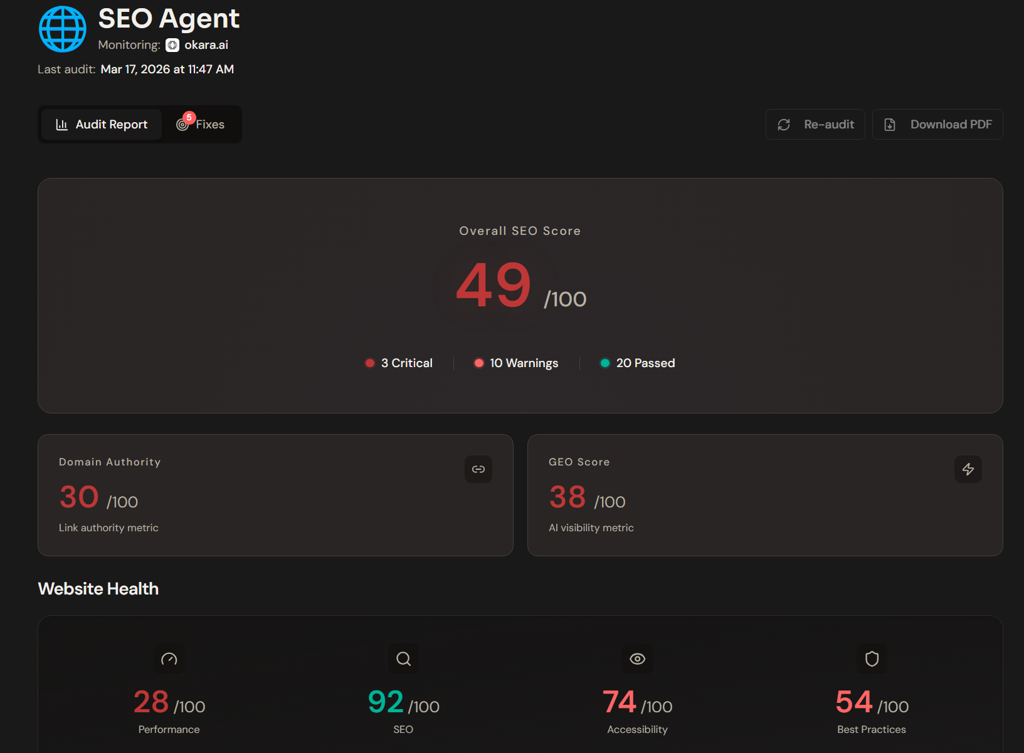Click the red 5 badge on Fixes
The height and width of the screenshot is (753, 1024).
tap(189, 118)
